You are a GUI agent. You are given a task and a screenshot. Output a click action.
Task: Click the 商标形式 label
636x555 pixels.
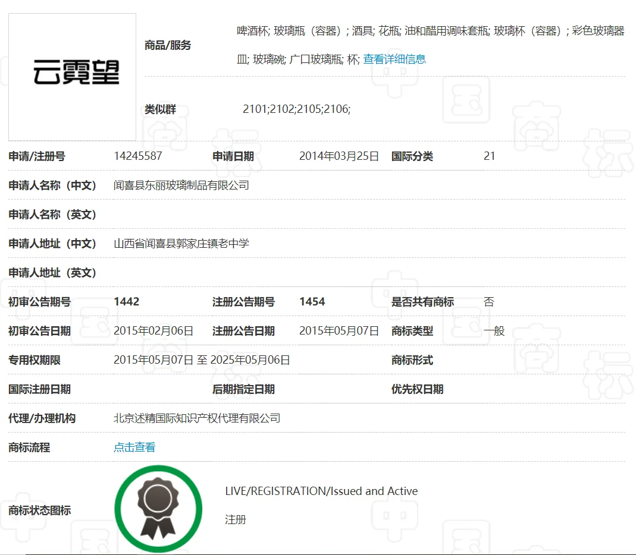coord(412,360)
